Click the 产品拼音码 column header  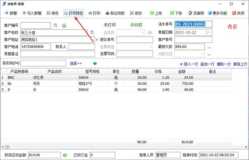tap(20, 71)
